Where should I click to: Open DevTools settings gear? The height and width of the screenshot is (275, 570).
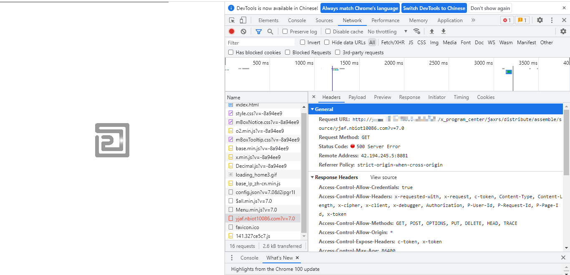click(540, 20)
